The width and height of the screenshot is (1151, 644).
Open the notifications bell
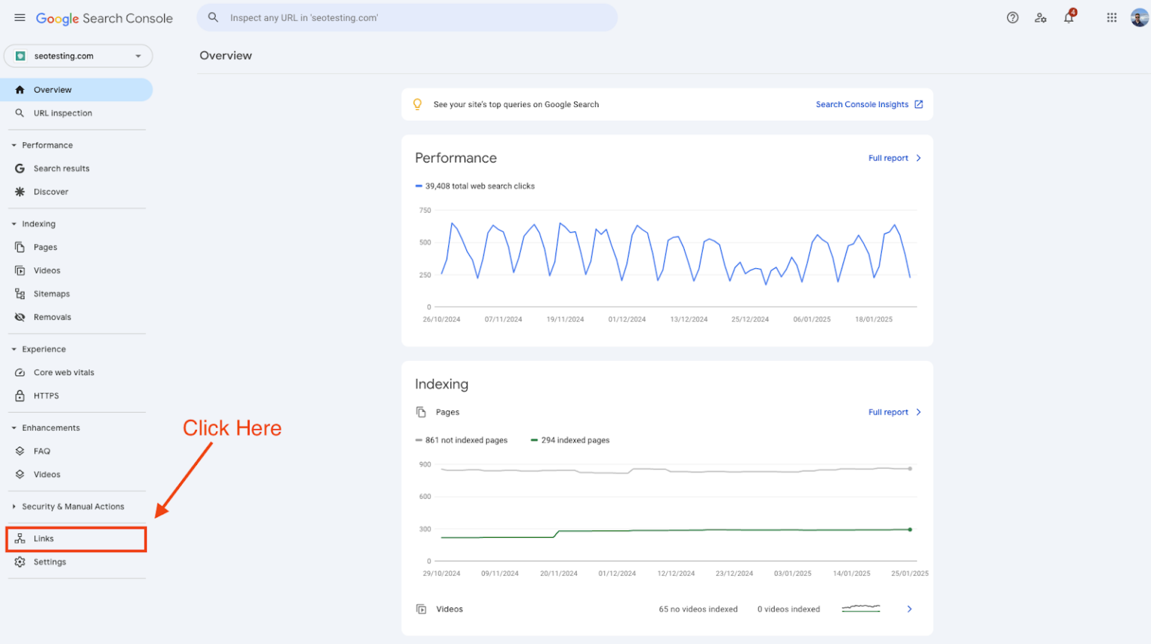pyautogui.click(x=1069, y=17)
